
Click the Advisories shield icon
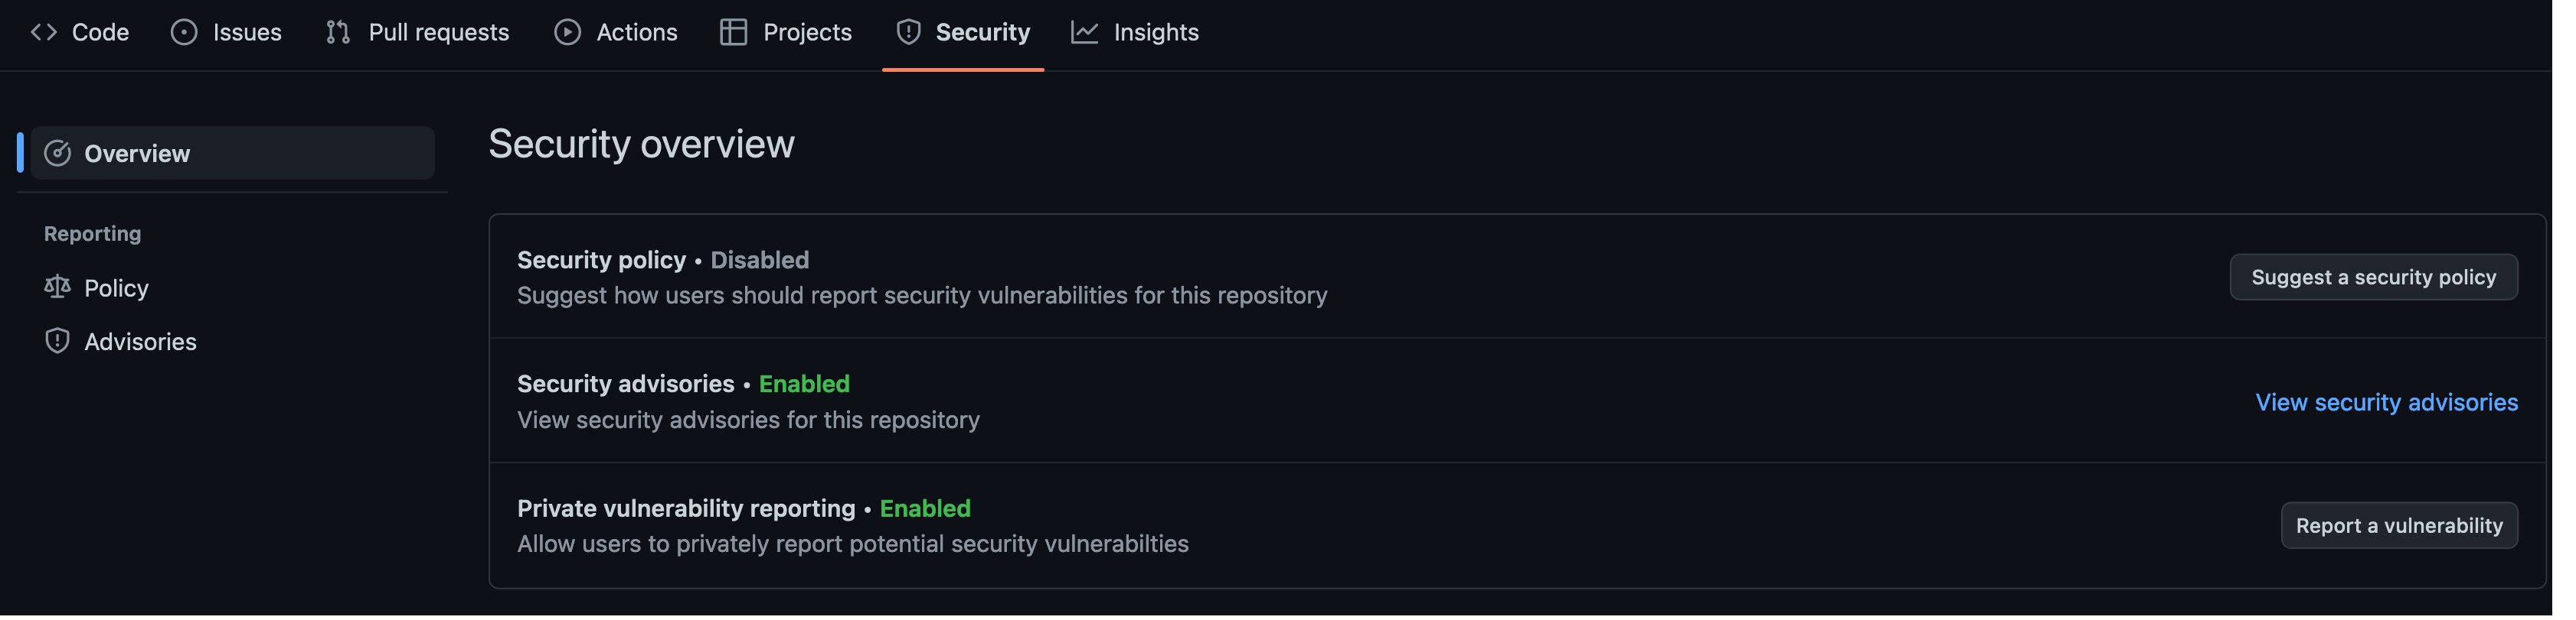pos(57,340)
